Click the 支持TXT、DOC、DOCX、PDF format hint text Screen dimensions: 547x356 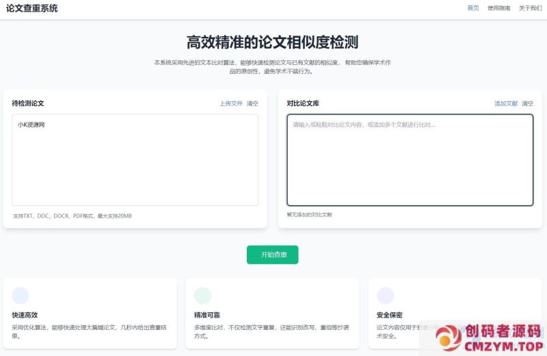pyautogui.click(x=72, y=216)
